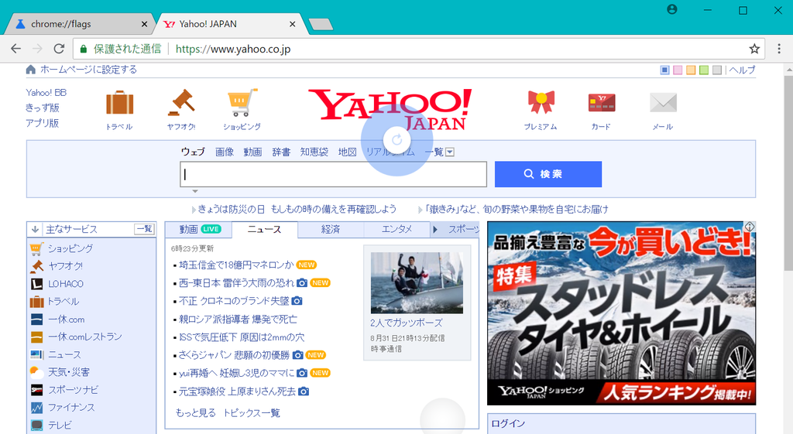This screenshot has height=434, width=793.
Task: Open the ヤフオク! gavel icon in header
Action: (181, 103)
